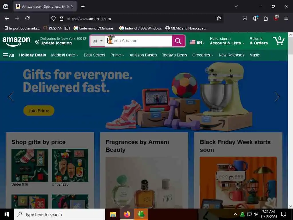Click the Amazon logo

click(16, 41)
